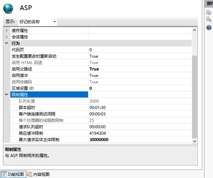Click the 发生配置更改时重新启动 value True

[x=94, y=56]
